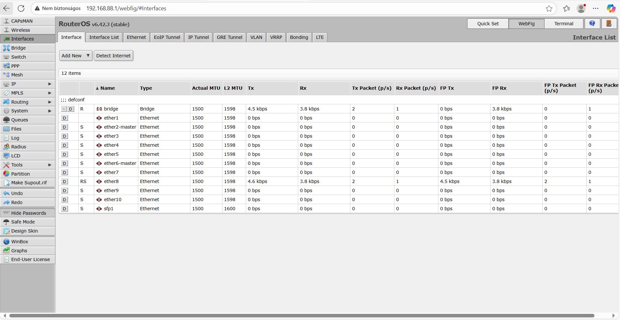The image size is (620, 320).
Task: Switch to the Interface List tab
Action: (104, 37)
